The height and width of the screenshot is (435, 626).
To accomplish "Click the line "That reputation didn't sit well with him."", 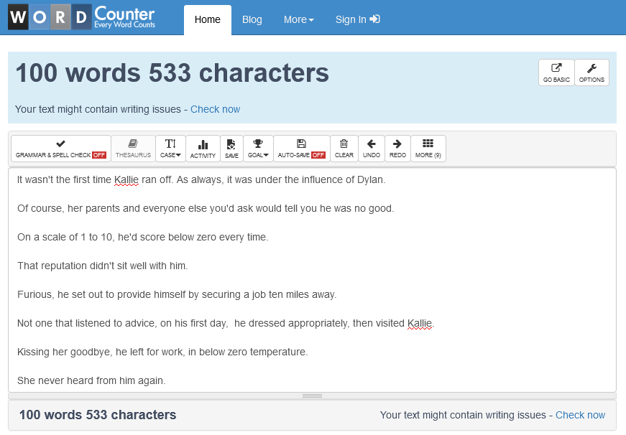I will point(103,266).
